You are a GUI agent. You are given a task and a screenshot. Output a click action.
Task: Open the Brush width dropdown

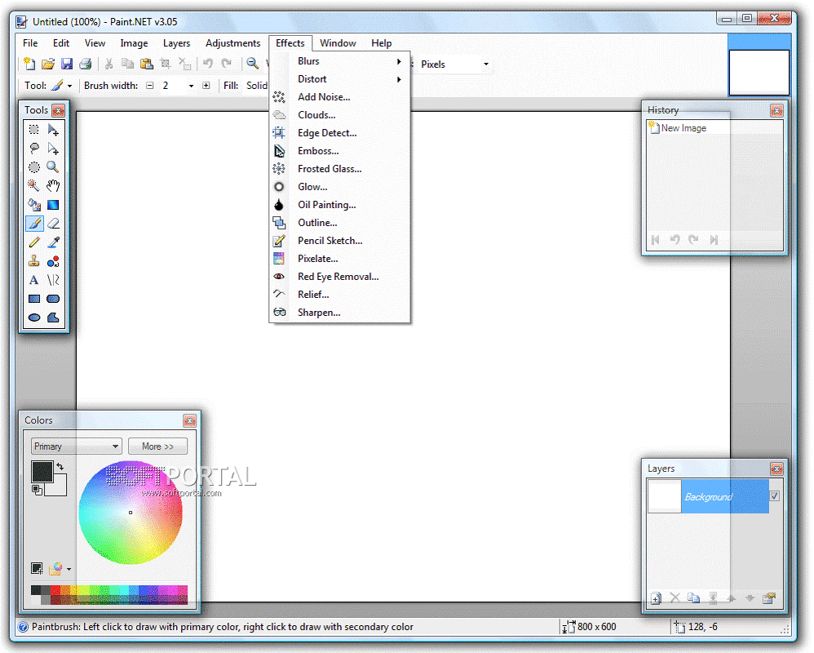point(191,86)
